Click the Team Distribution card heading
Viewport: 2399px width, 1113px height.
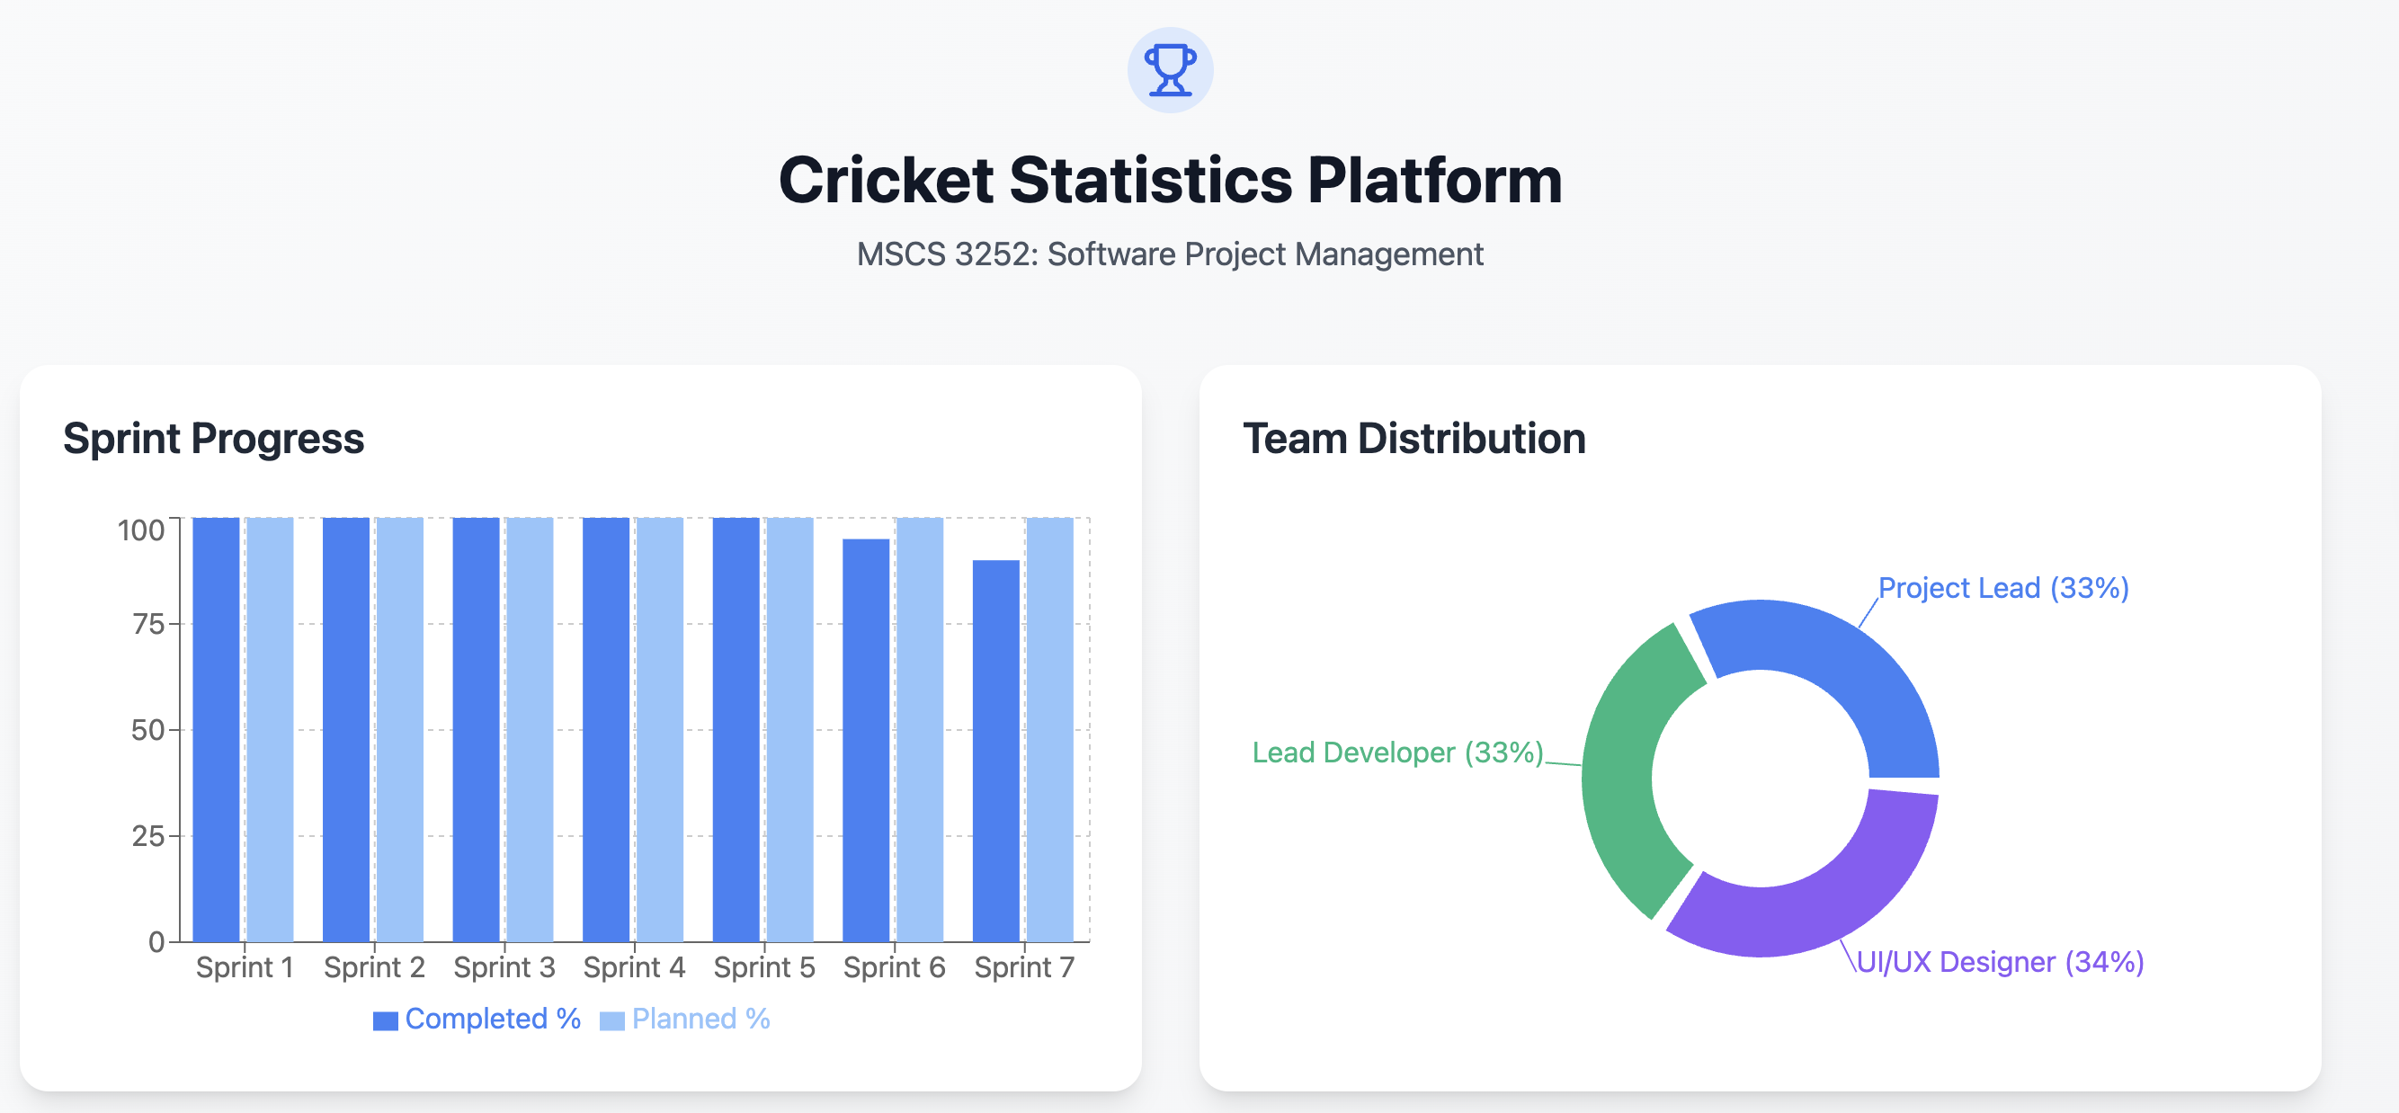[1414, 439]
